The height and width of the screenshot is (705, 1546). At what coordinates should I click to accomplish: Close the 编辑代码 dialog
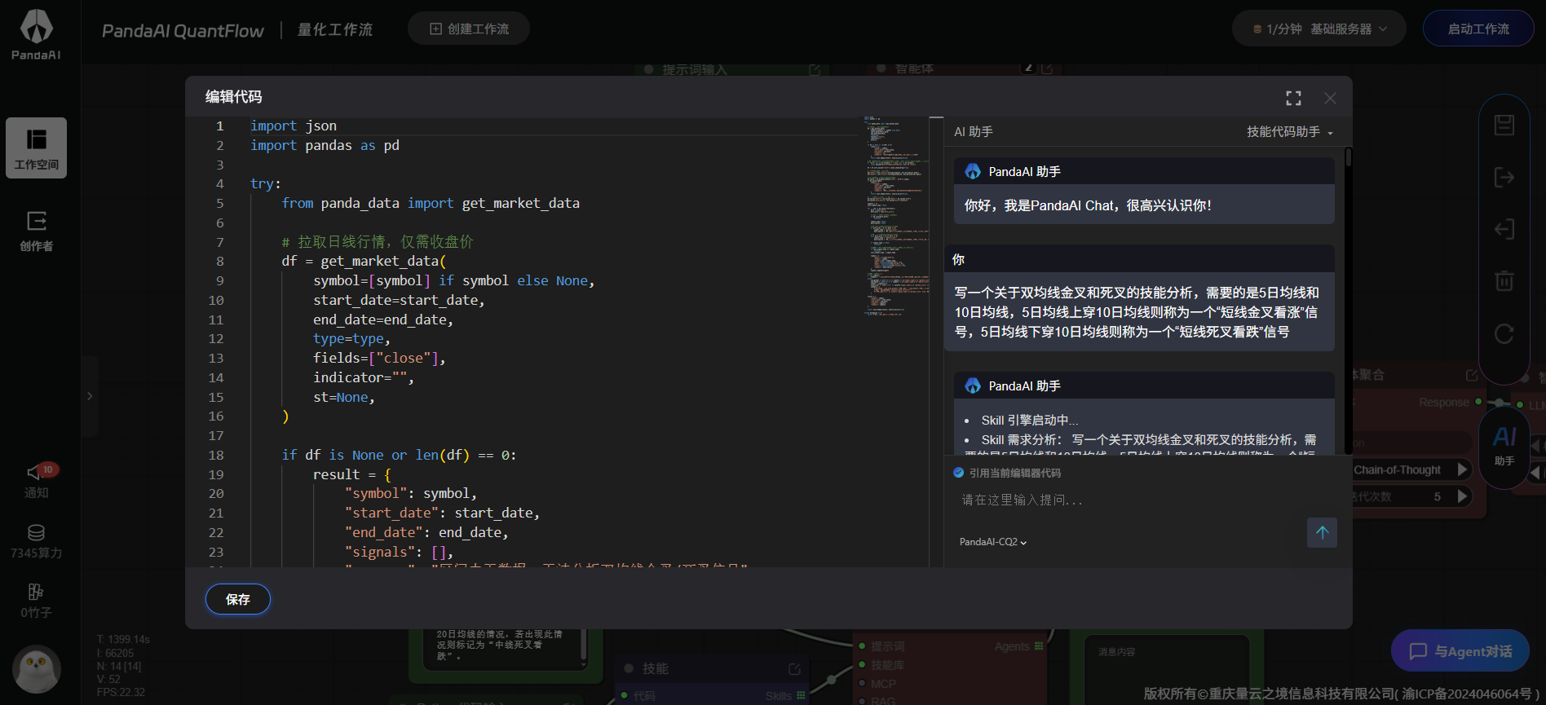pyautogui.click(x=1330, y=98)
